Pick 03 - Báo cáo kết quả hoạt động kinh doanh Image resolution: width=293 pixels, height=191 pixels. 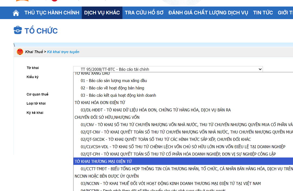pyautogui.click(x=118, y=95)
